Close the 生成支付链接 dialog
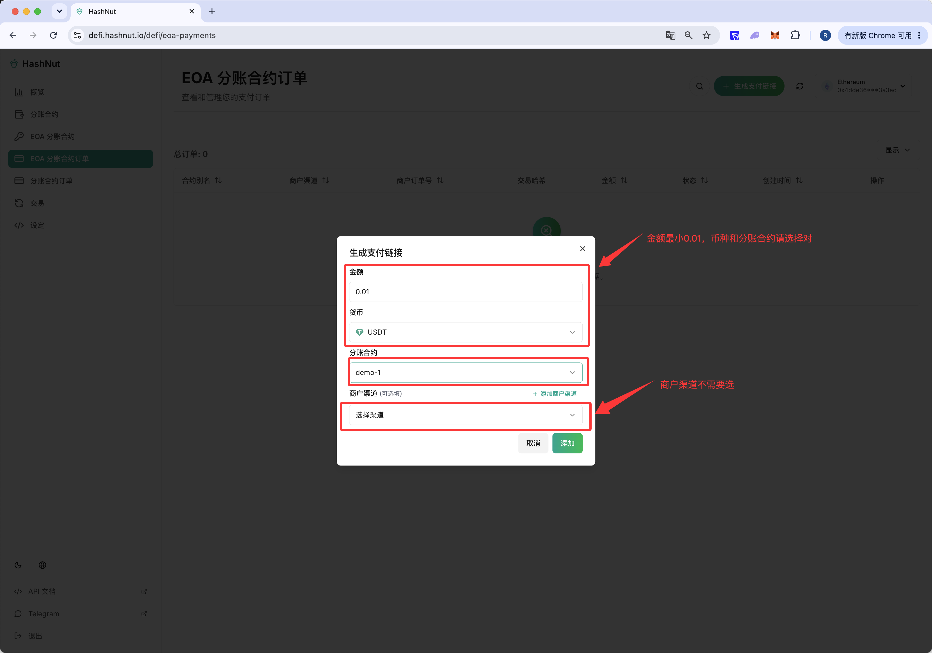This screenshot has height=653, width=932. pos(583,248)
